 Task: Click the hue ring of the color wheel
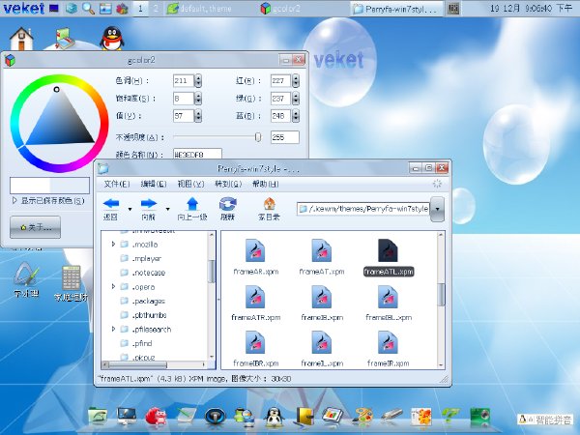(60, 78)
